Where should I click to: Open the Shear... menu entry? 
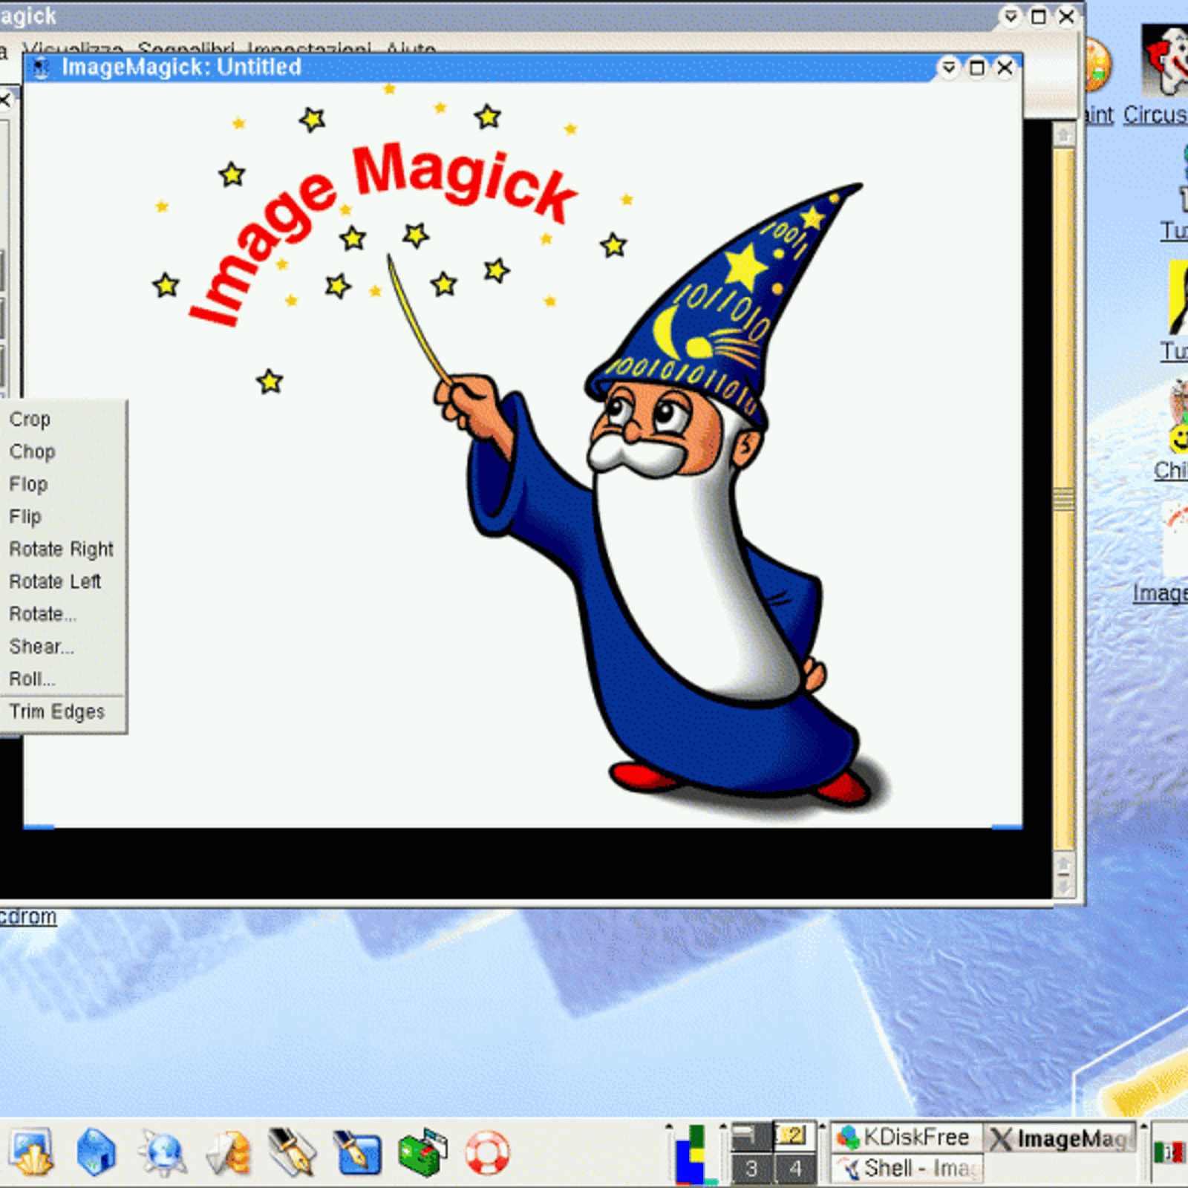(x=63, y=647)
